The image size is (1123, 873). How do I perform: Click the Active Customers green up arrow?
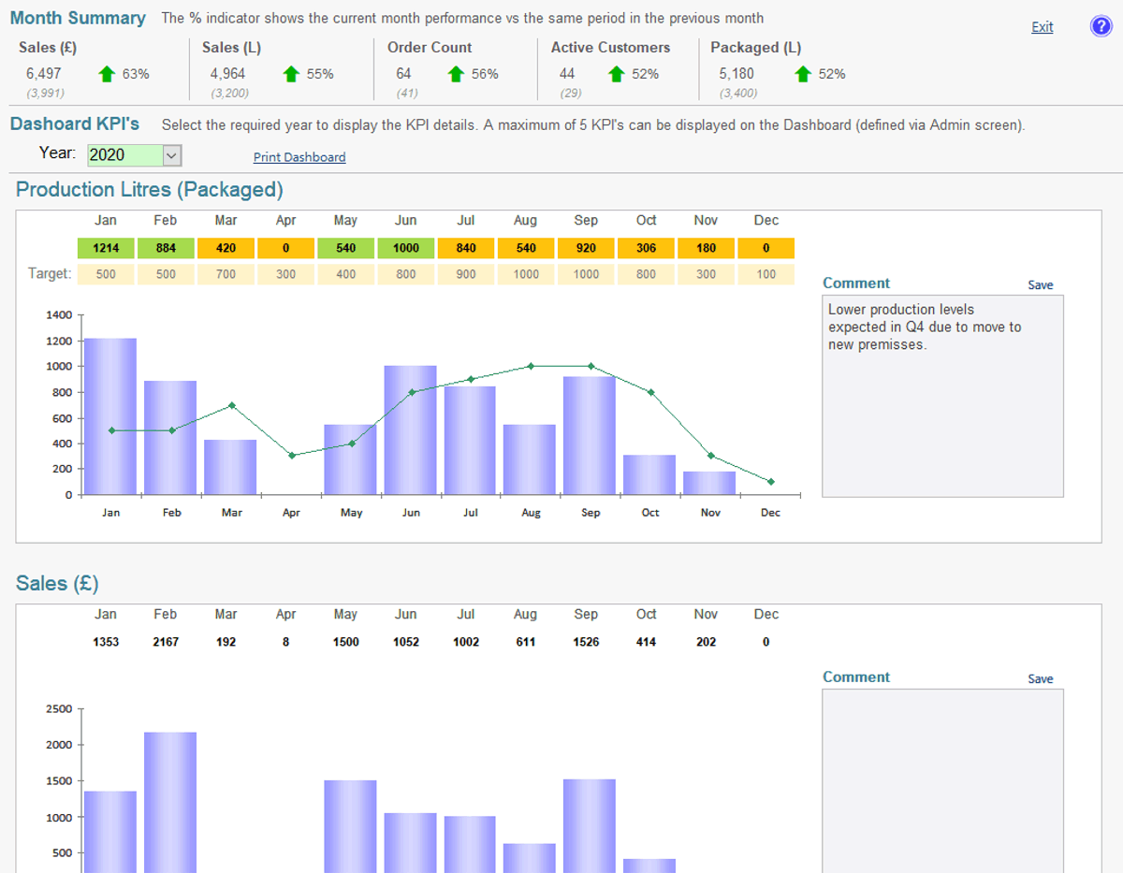(x=616, y=74)
